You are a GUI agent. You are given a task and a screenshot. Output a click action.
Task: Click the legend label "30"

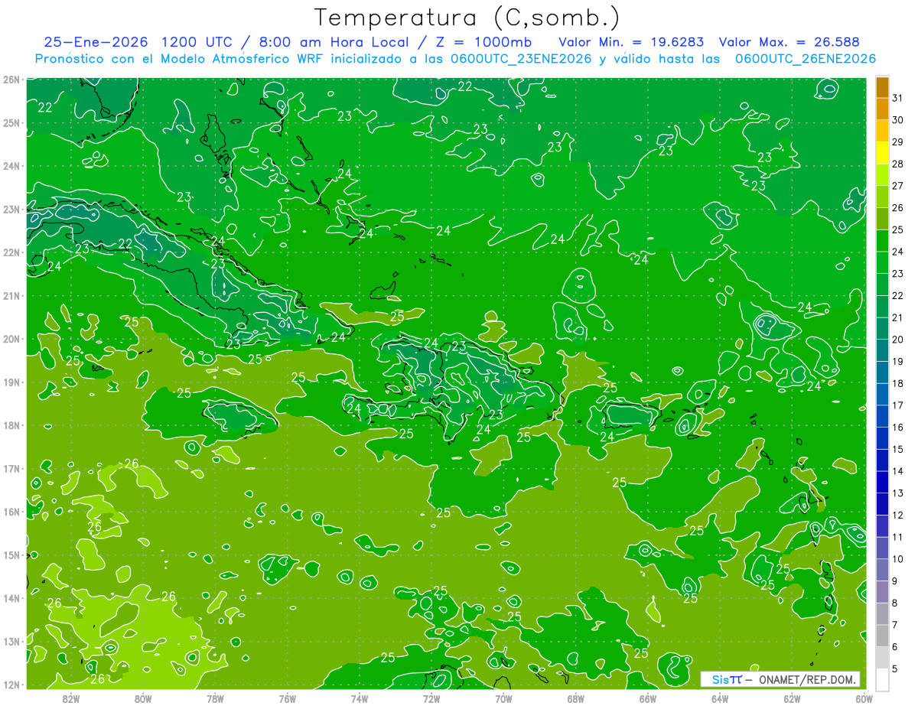[897, 120]
